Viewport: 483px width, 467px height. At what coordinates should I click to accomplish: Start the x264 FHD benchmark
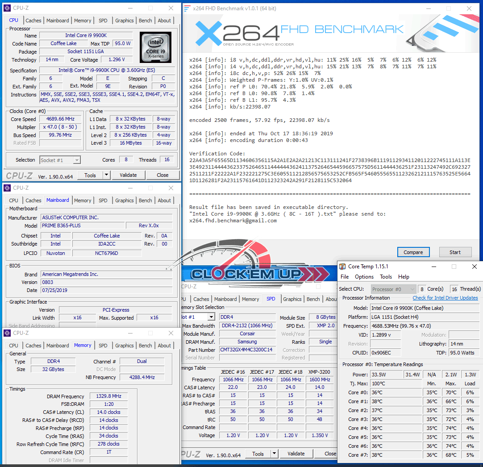tap(455, 252)
